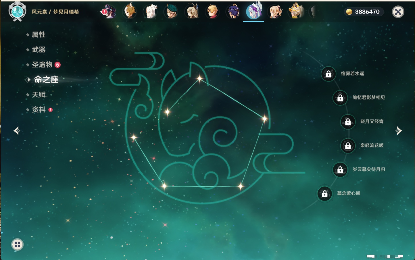The image size is (415, 260).
Task: Click the 晓月又经宵 constellation name
Action: [x=372, y=121]
